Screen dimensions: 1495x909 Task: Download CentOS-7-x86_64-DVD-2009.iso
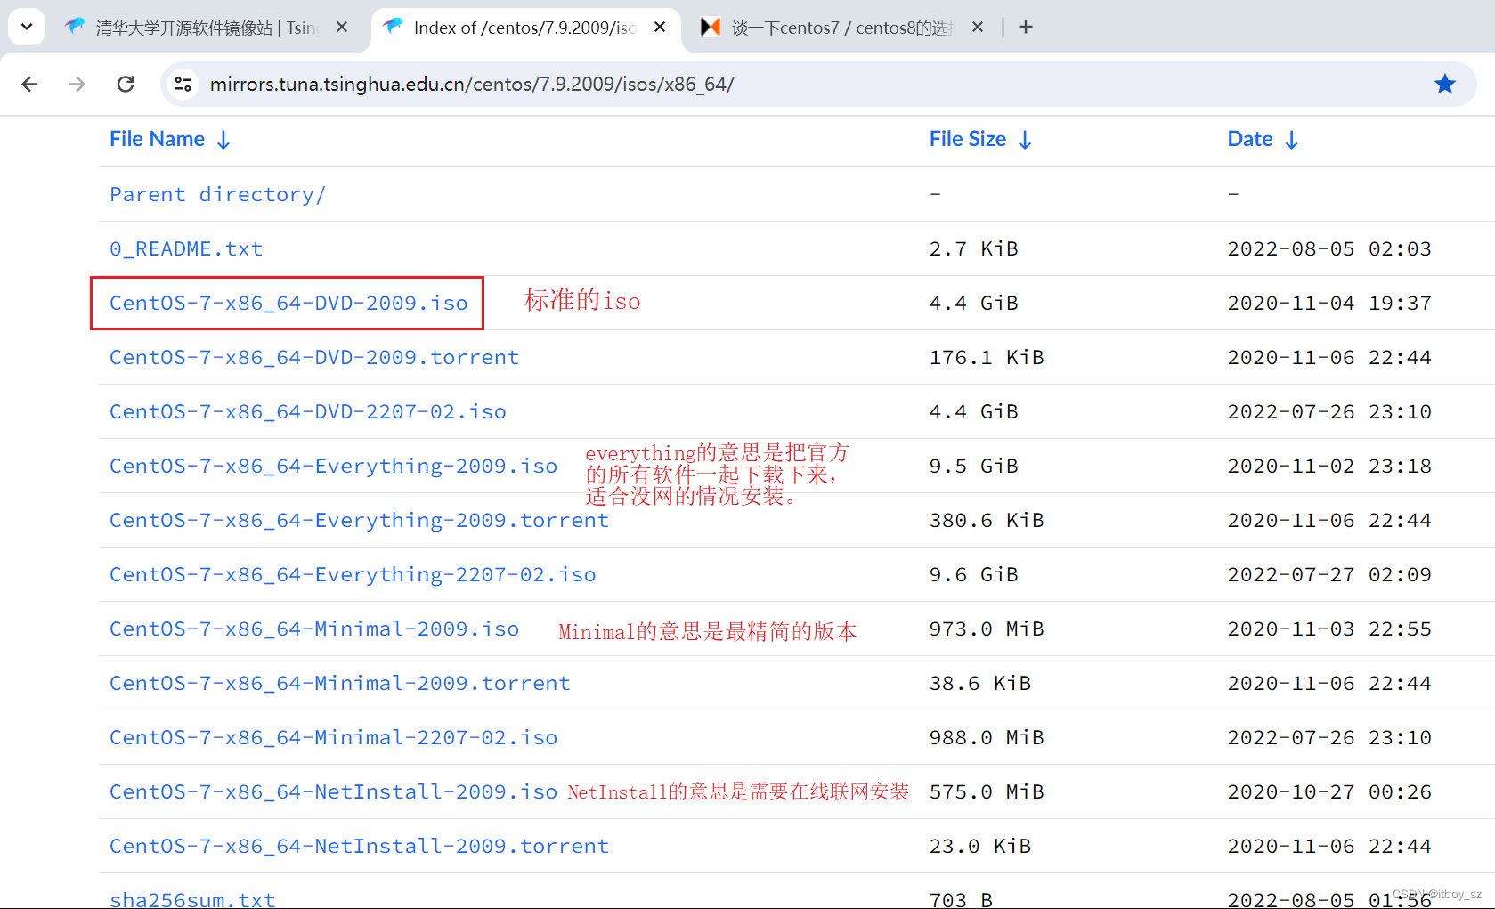point(288,303)
